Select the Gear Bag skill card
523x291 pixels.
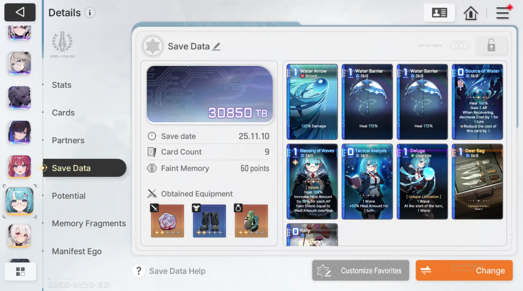(477, 182)
